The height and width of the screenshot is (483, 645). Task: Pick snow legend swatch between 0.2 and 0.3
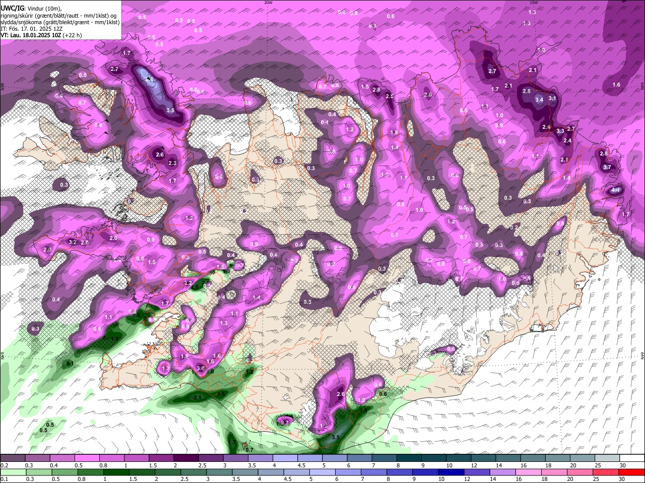pos(13,458)
